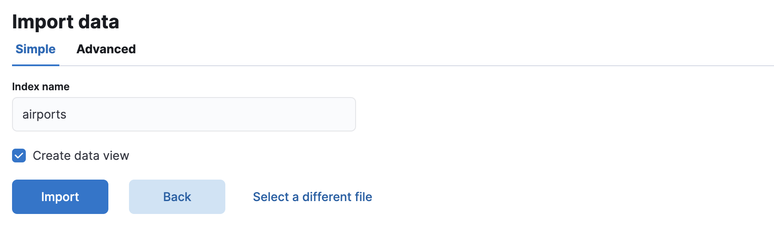
Task: Go back using the Back button
Action: 177,197
